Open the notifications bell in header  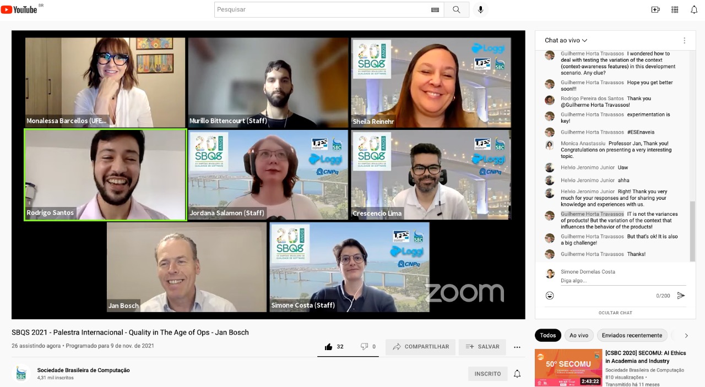(x=694, y=9)
